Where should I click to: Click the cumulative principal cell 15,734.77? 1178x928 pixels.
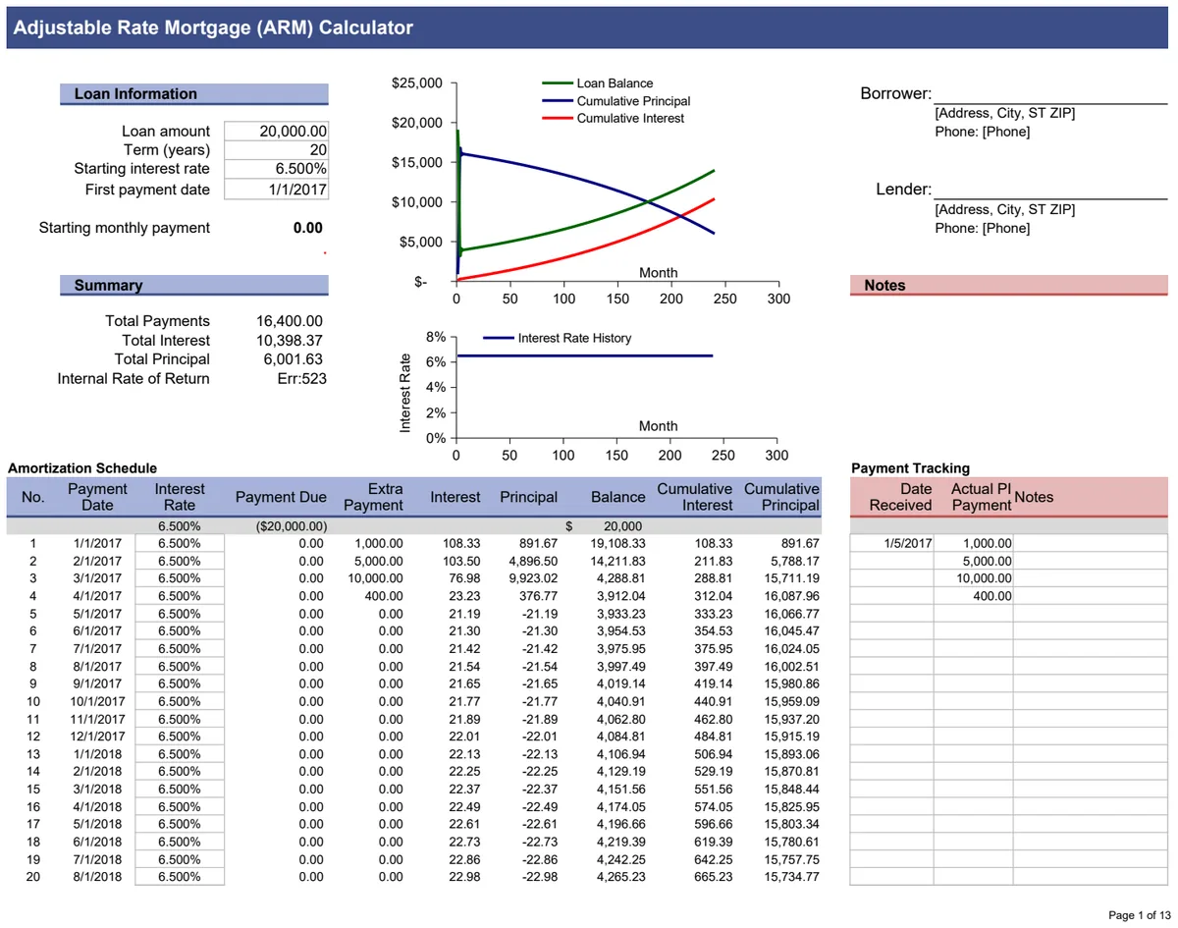point(791,877)
